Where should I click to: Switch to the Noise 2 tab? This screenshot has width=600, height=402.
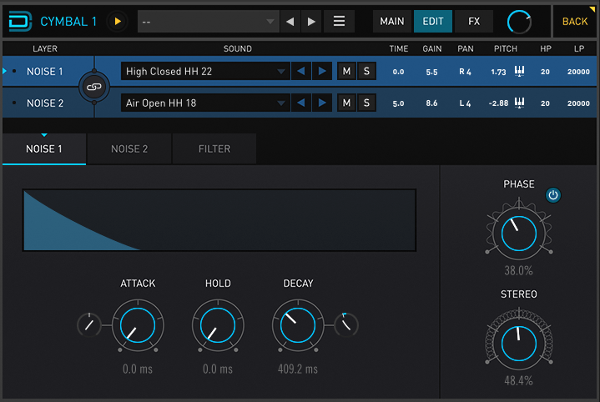[129, 149]
